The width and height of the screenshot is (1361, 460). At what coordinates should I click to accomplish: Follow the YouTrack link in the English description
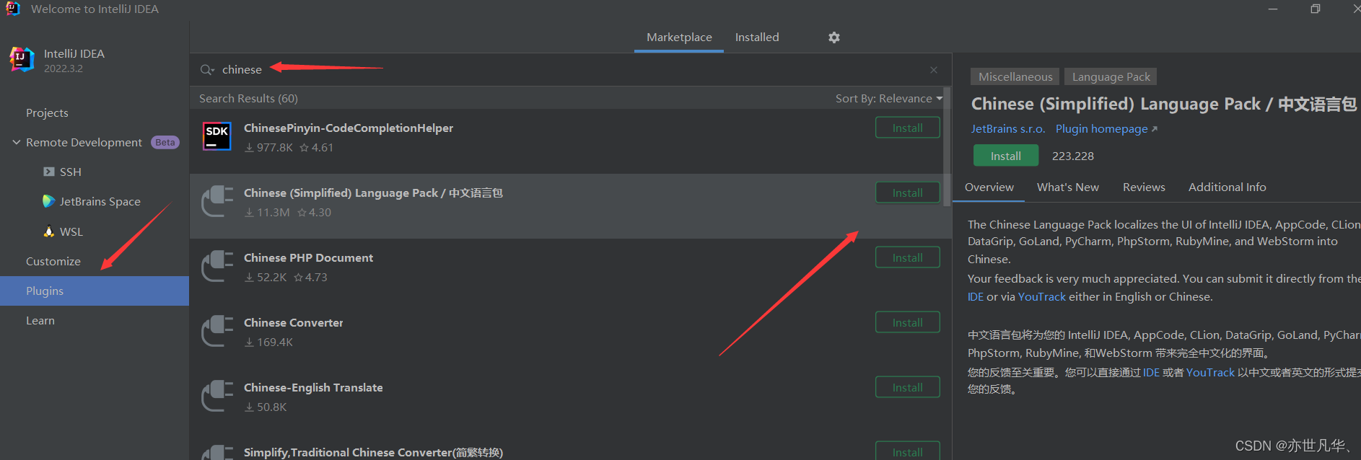[1041, 297]
